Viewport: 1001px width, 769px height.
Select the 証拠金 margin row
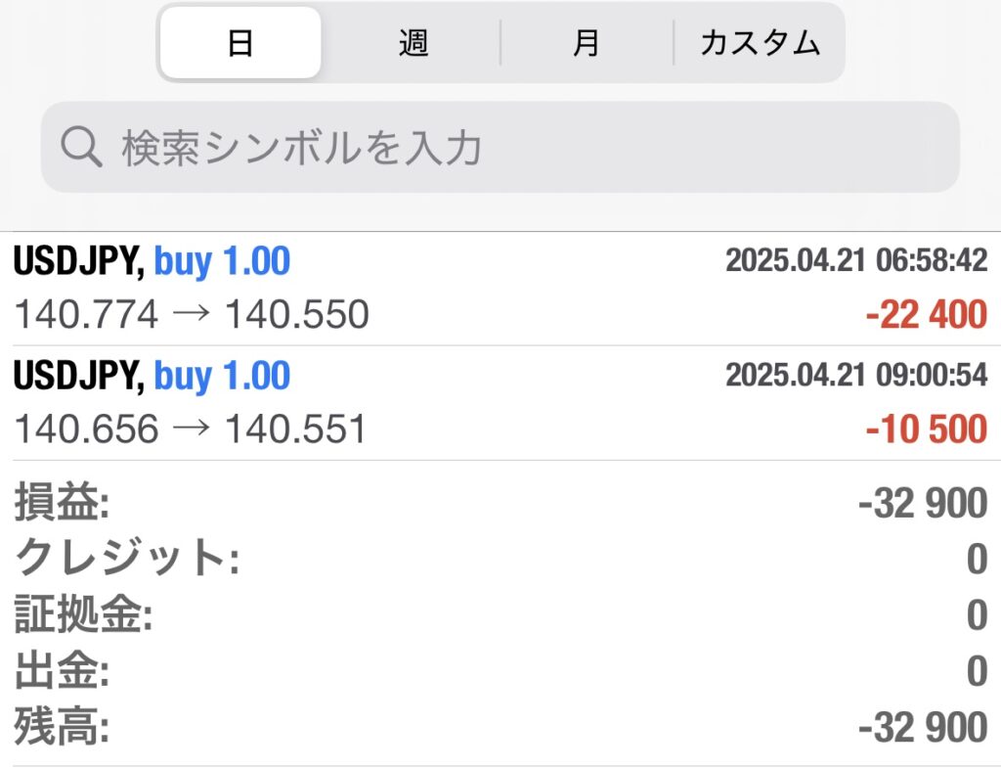(500, 614)
